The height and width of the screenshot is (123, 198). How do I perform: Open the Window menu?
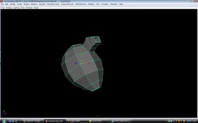click(x=34, y=4)
